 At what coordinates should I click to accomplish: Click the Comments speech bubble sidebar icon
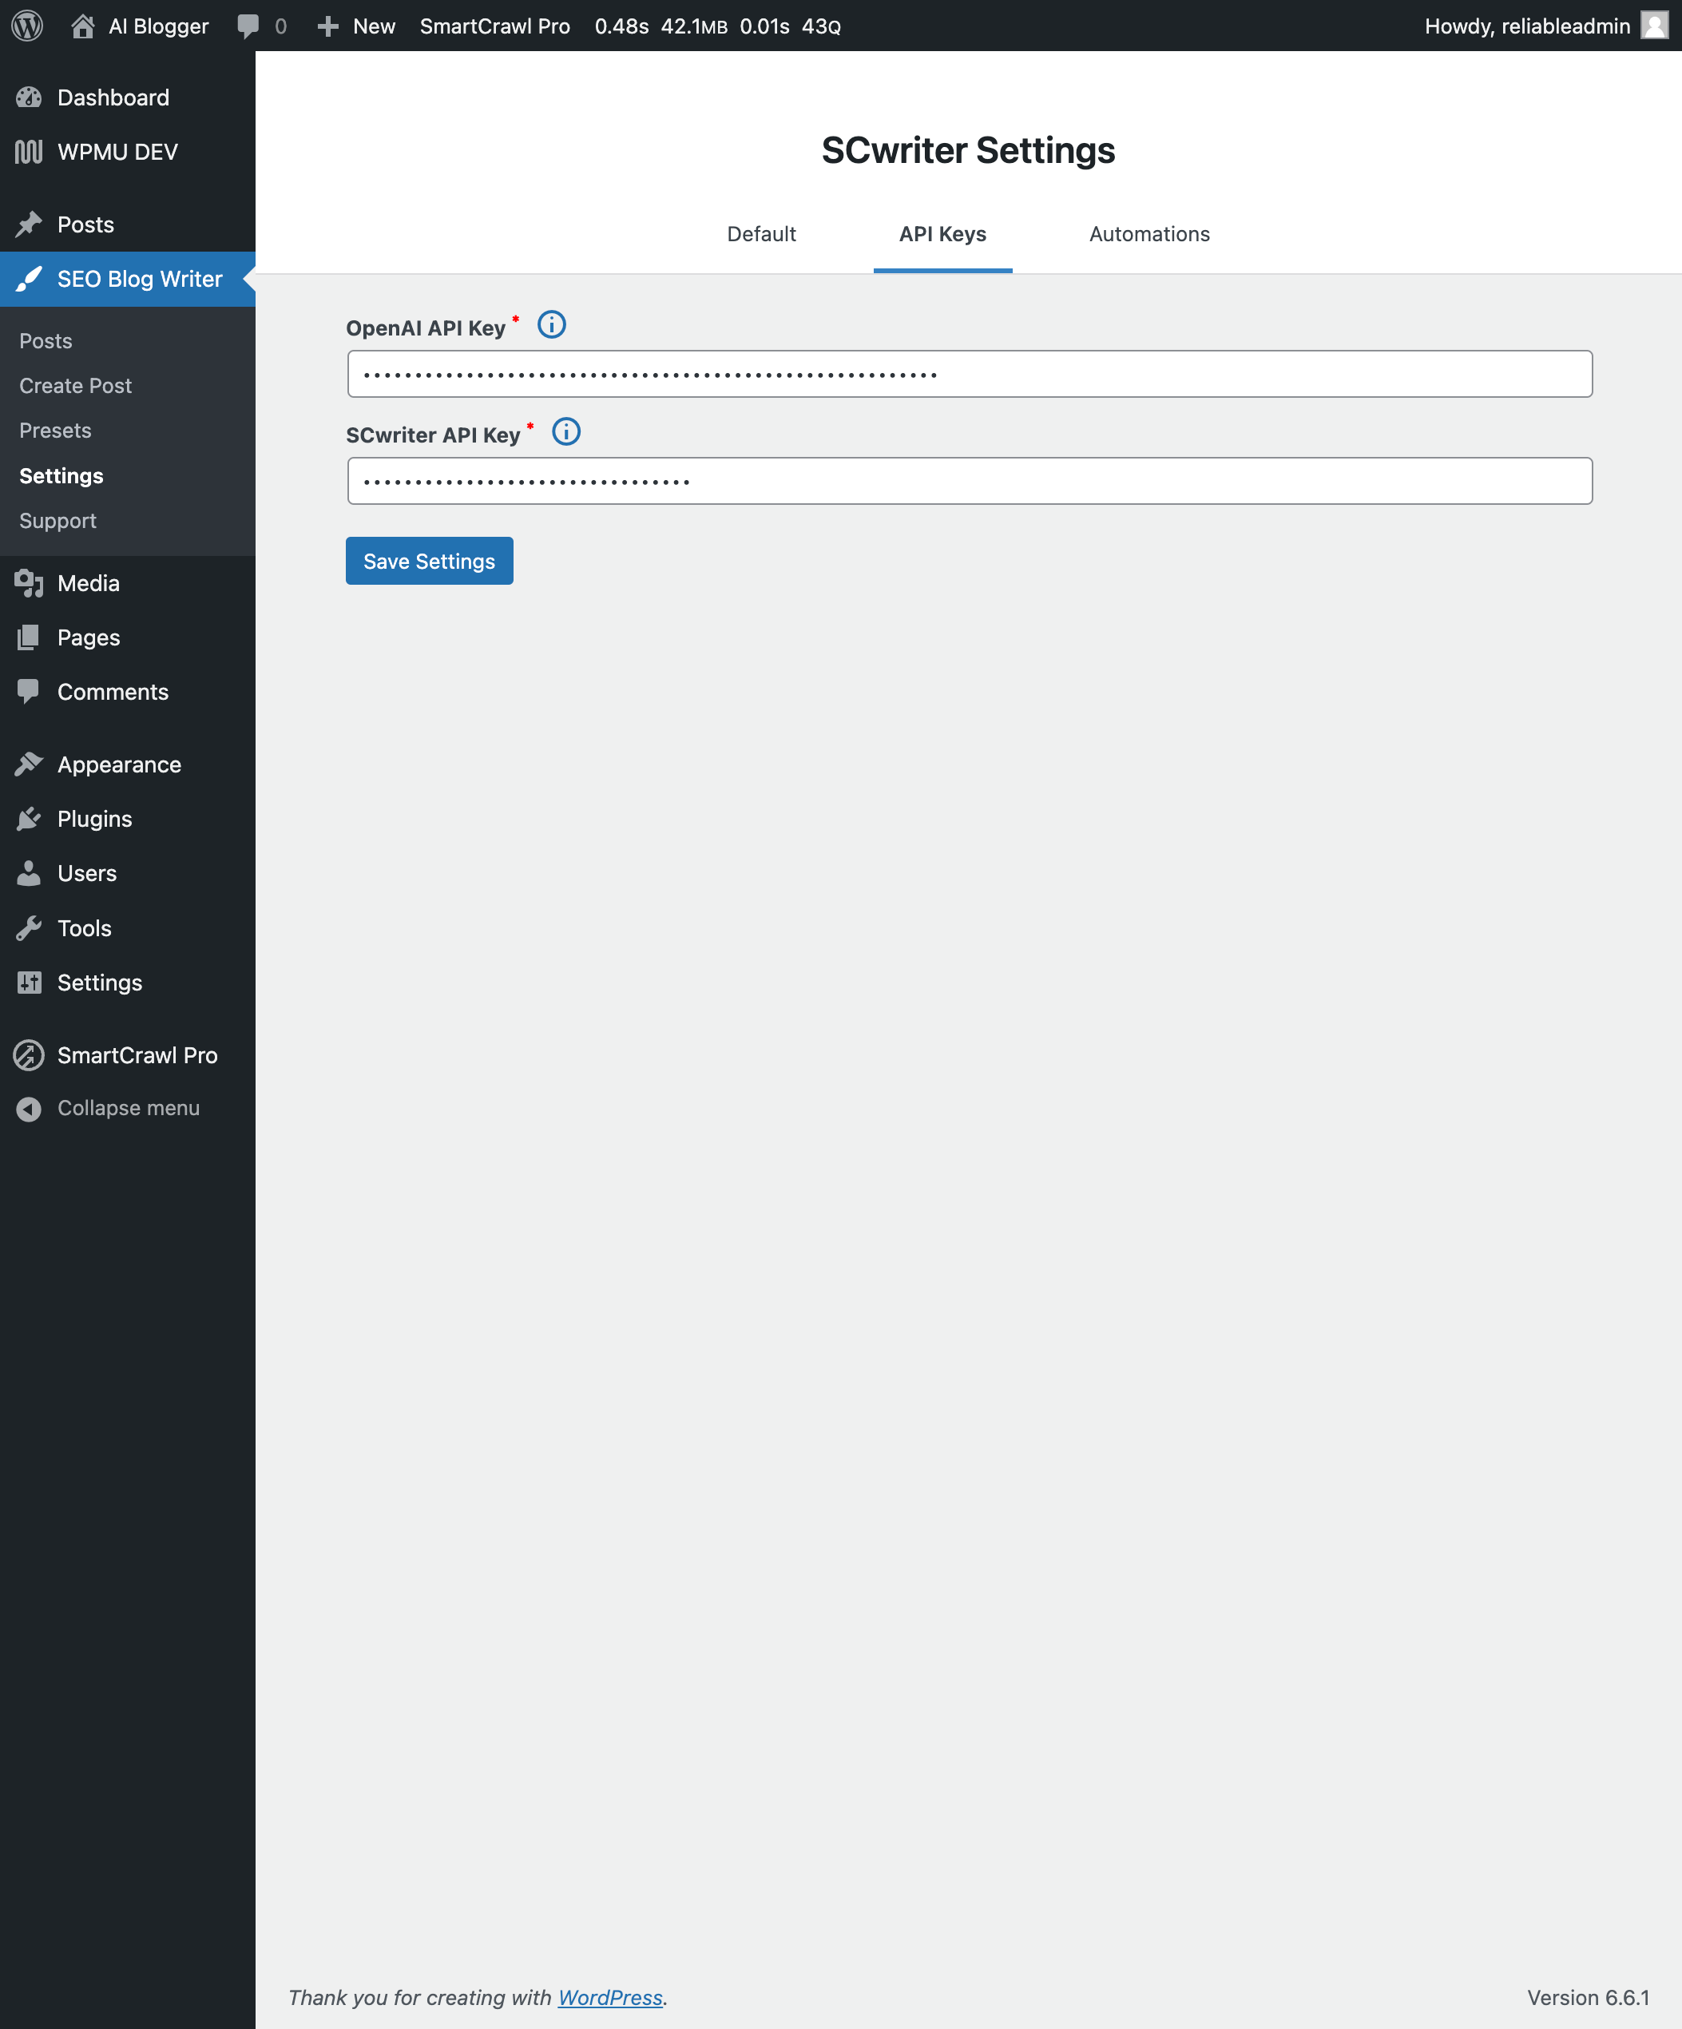point(29,691)
